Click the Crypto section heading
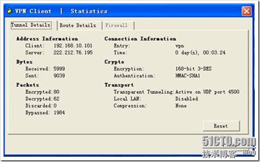The height and width of the screenshot is (162, 260). [x=114, y=62]
